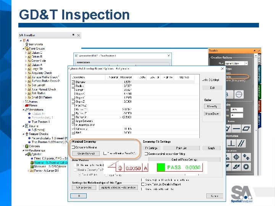
Task: Select the total runout double-arrow symbol
Action: point(236,167)
